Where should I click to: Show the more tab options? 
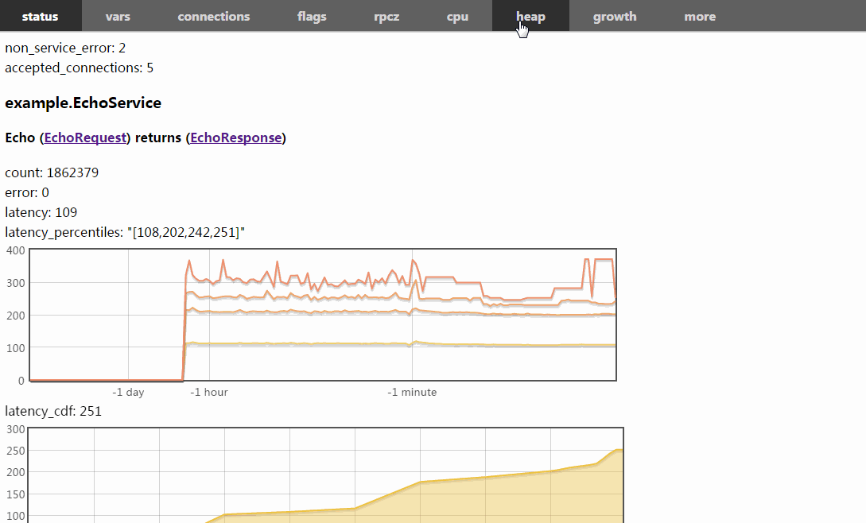point(700,16)
